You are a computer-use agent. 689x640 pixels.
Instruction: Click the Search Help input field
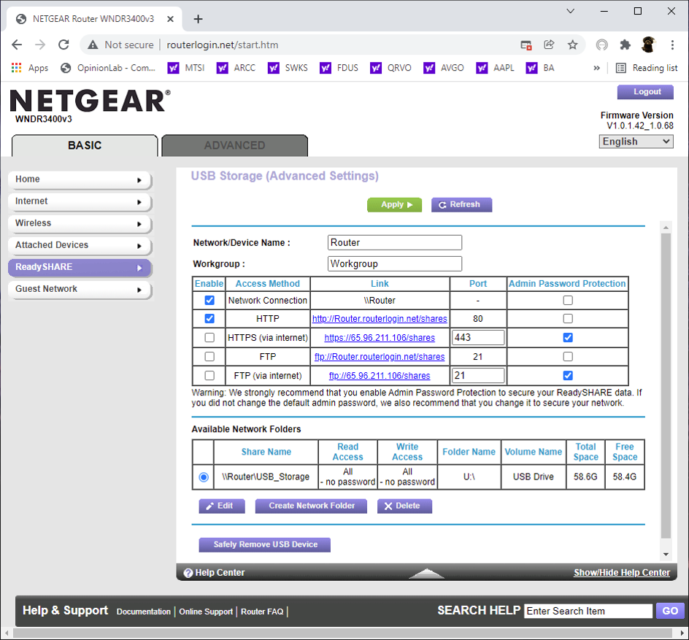pos(588,611)
